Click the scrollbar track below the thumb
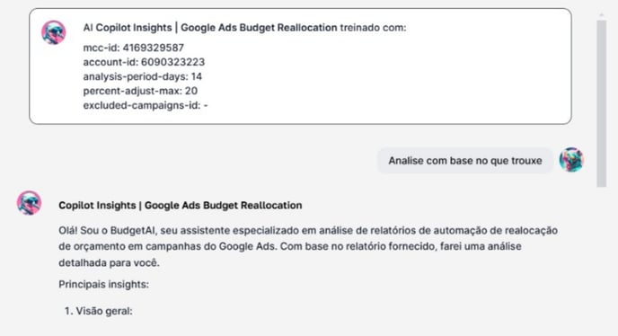 pyautogui.click(x=602, y=261)
